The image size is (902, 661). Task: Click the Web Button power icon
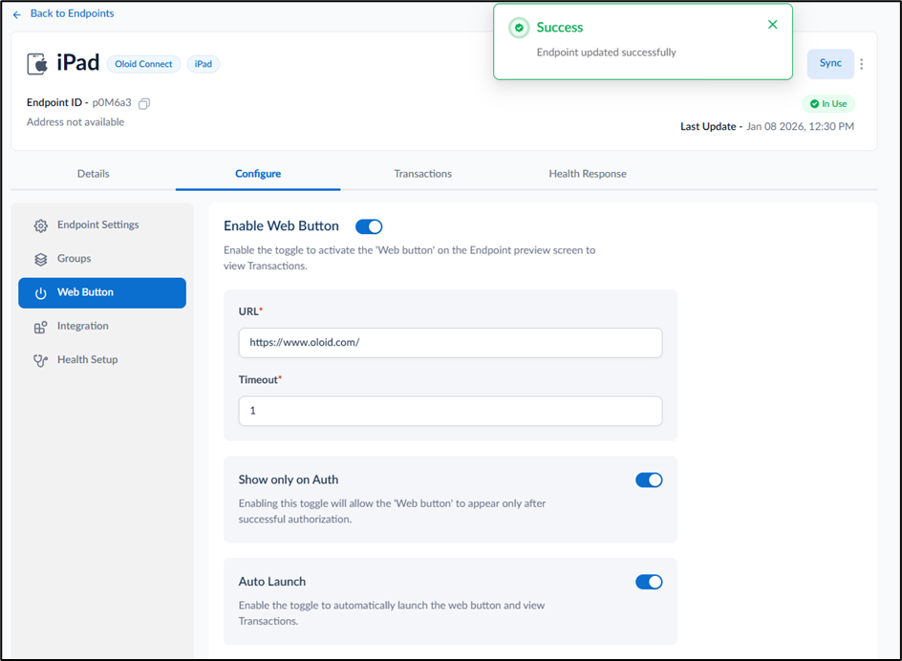coord(40,293)
